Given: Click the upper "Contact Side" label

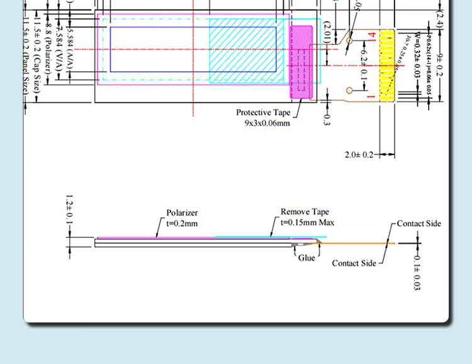Looking at the screenshot, I should pyautogui.click(x=419, y=224).
